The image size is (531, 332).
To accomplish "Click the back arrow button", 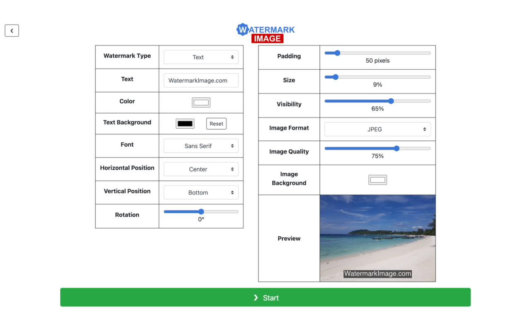I will click(x=12, y=31).
